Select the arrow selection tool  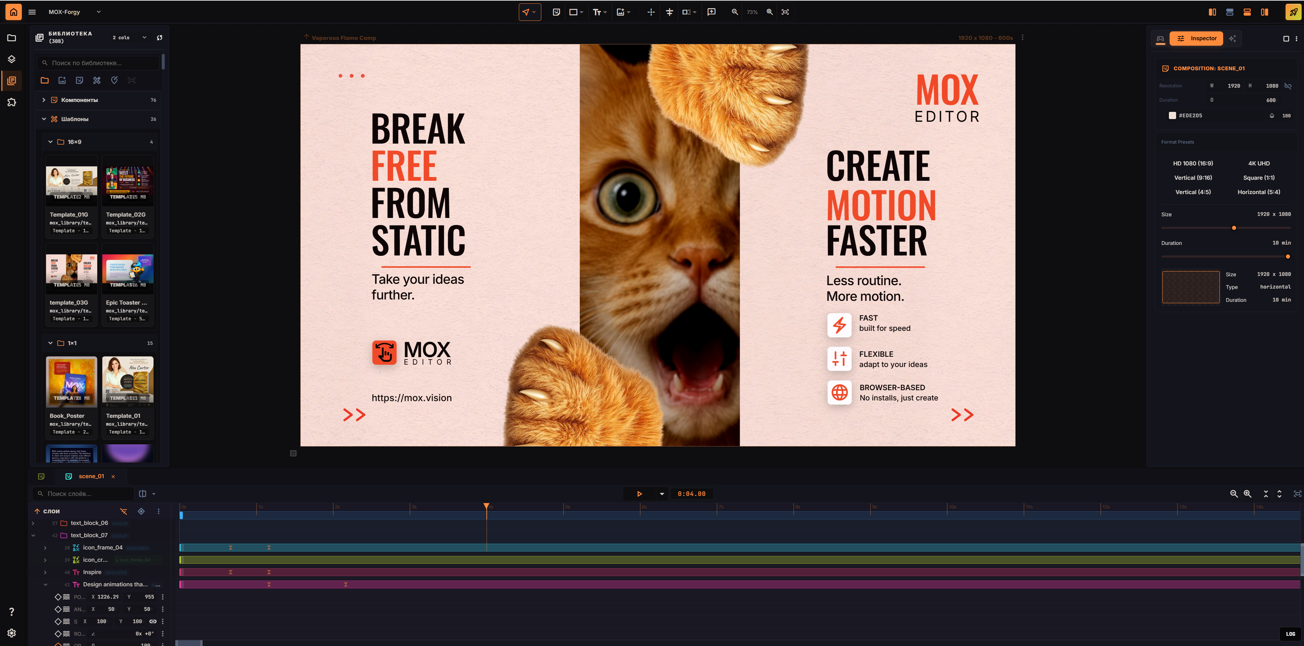pyautogui.click(x=529, y=12)
